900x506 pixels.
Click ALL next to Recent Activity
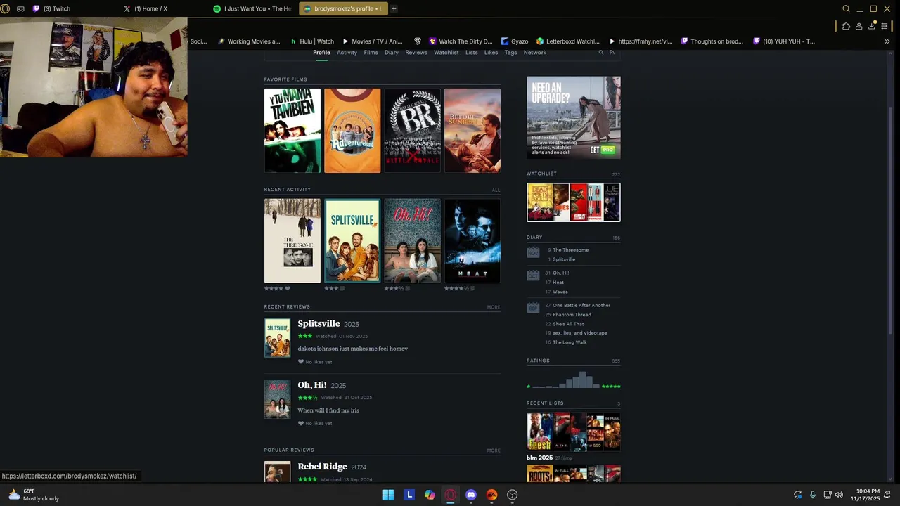[496, 190]
